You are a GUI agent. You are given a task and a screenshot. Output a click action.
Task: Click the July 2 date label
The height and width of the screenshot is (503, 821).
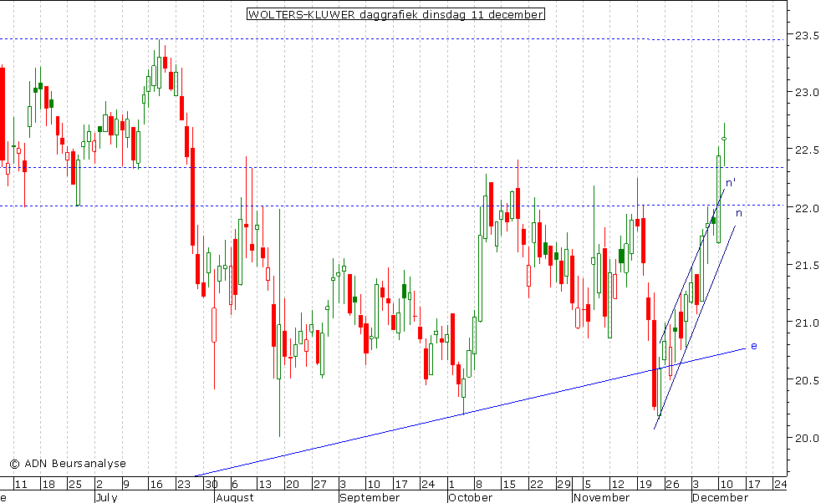pyautogui.click(x=99, y=484)
